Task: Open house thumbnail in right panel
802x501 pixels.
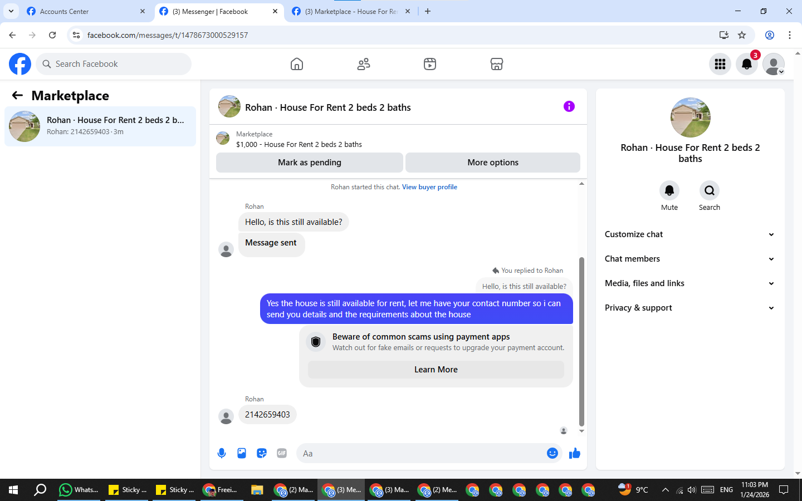Action: click(691, 117)
